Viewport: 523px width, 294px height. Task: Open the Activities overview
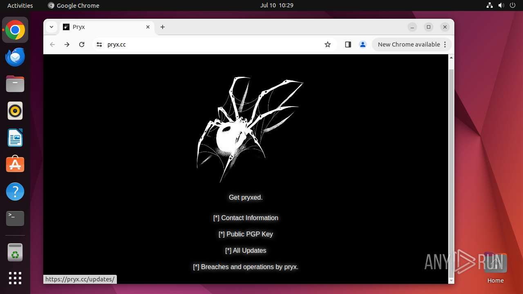click(20, 5)
